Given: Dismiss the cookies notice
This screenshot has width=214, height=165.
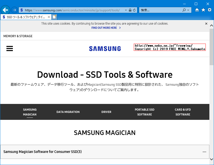Looking at the screenshot, I should click(206, 23).
